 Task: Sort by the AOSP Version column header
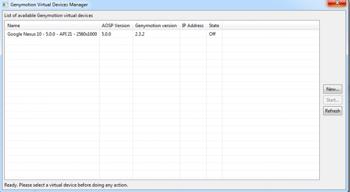[116, 26]
